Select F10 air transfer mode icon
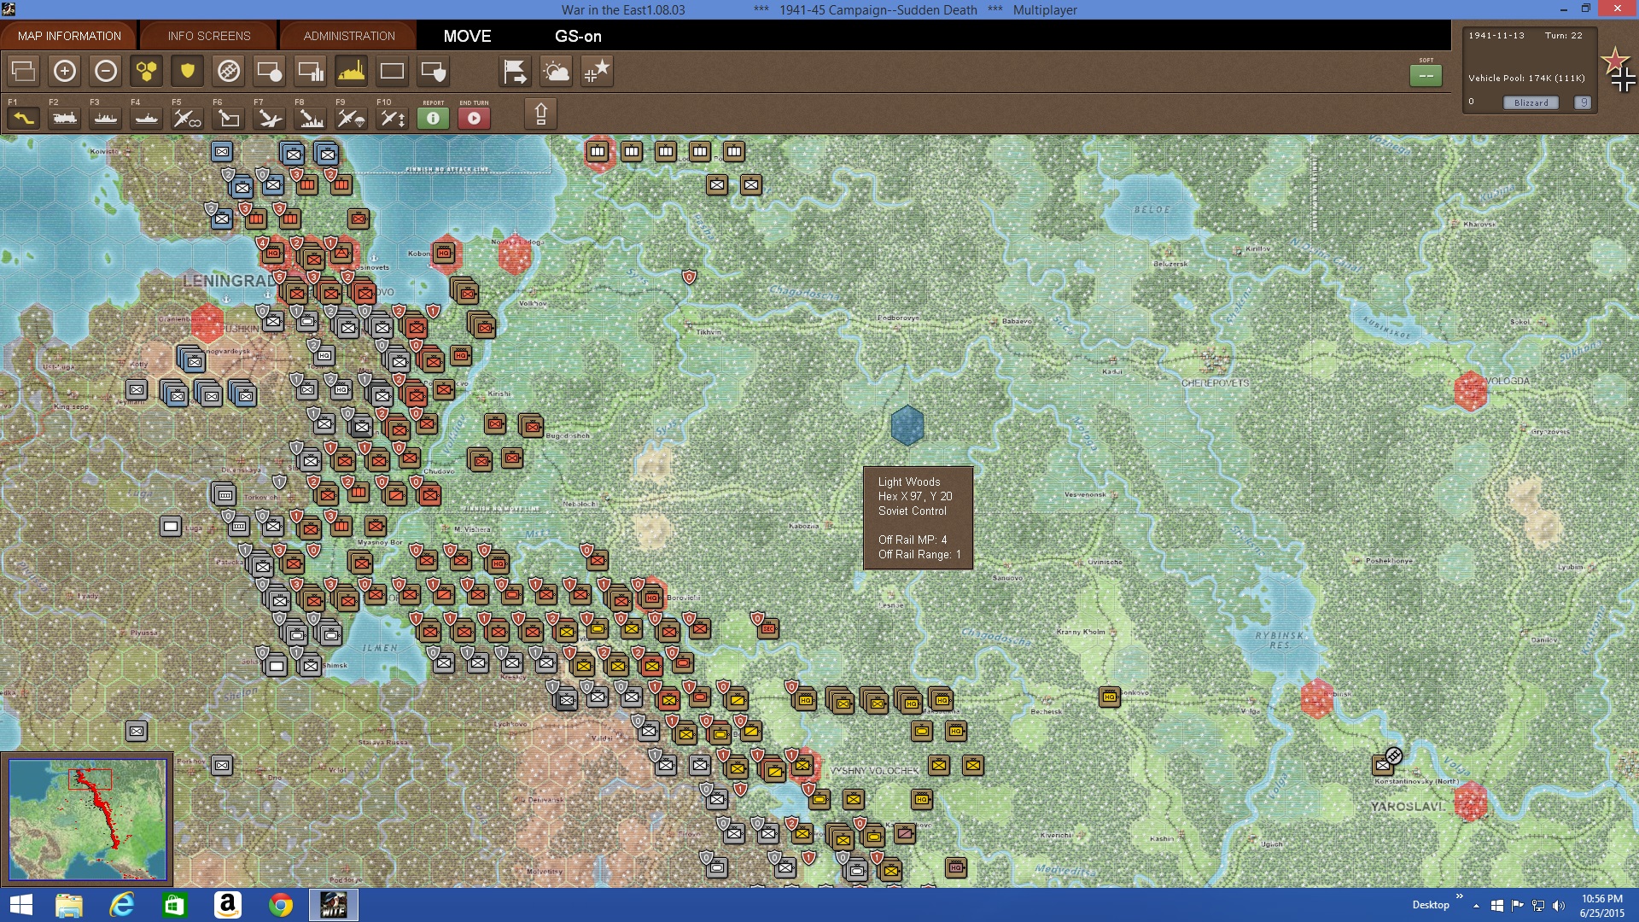The height and width of the screenshot is (922, 1639). point(392,118)
